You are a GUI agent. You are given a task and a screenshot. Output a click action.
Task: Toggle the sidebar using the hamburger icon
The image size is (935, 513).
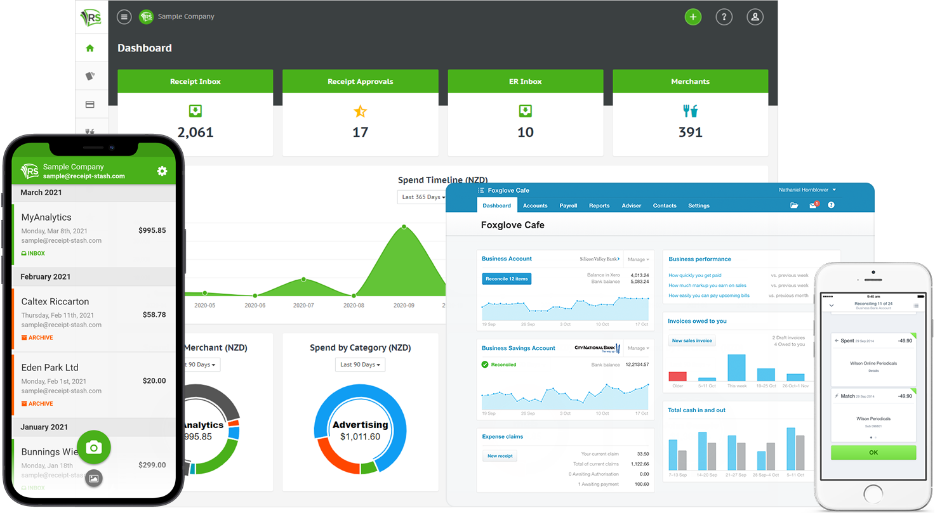click(x=124, y=16)
